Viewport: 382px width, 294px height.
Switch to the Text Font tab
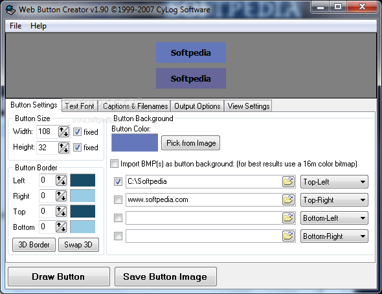point(80,106)
